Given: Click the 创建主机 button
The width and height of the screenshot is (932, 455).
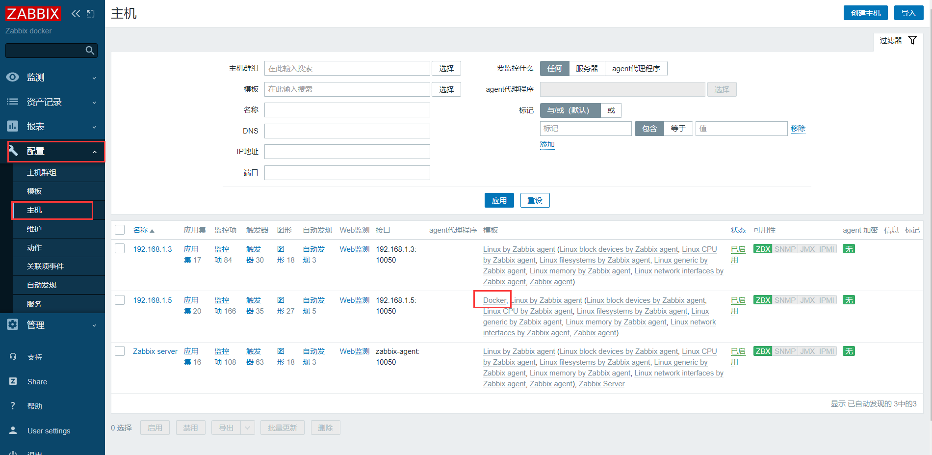Looking at the screenshot, I should [865, 13].
